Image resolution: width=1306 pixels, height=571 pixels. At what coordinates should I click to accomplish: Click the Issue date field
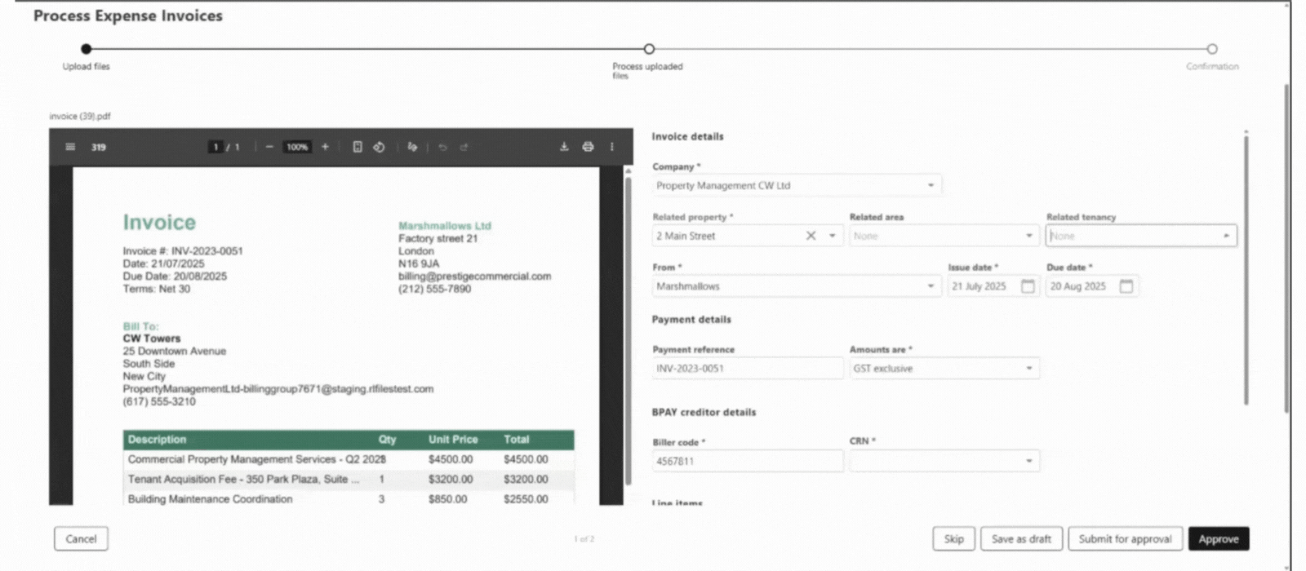993,286
